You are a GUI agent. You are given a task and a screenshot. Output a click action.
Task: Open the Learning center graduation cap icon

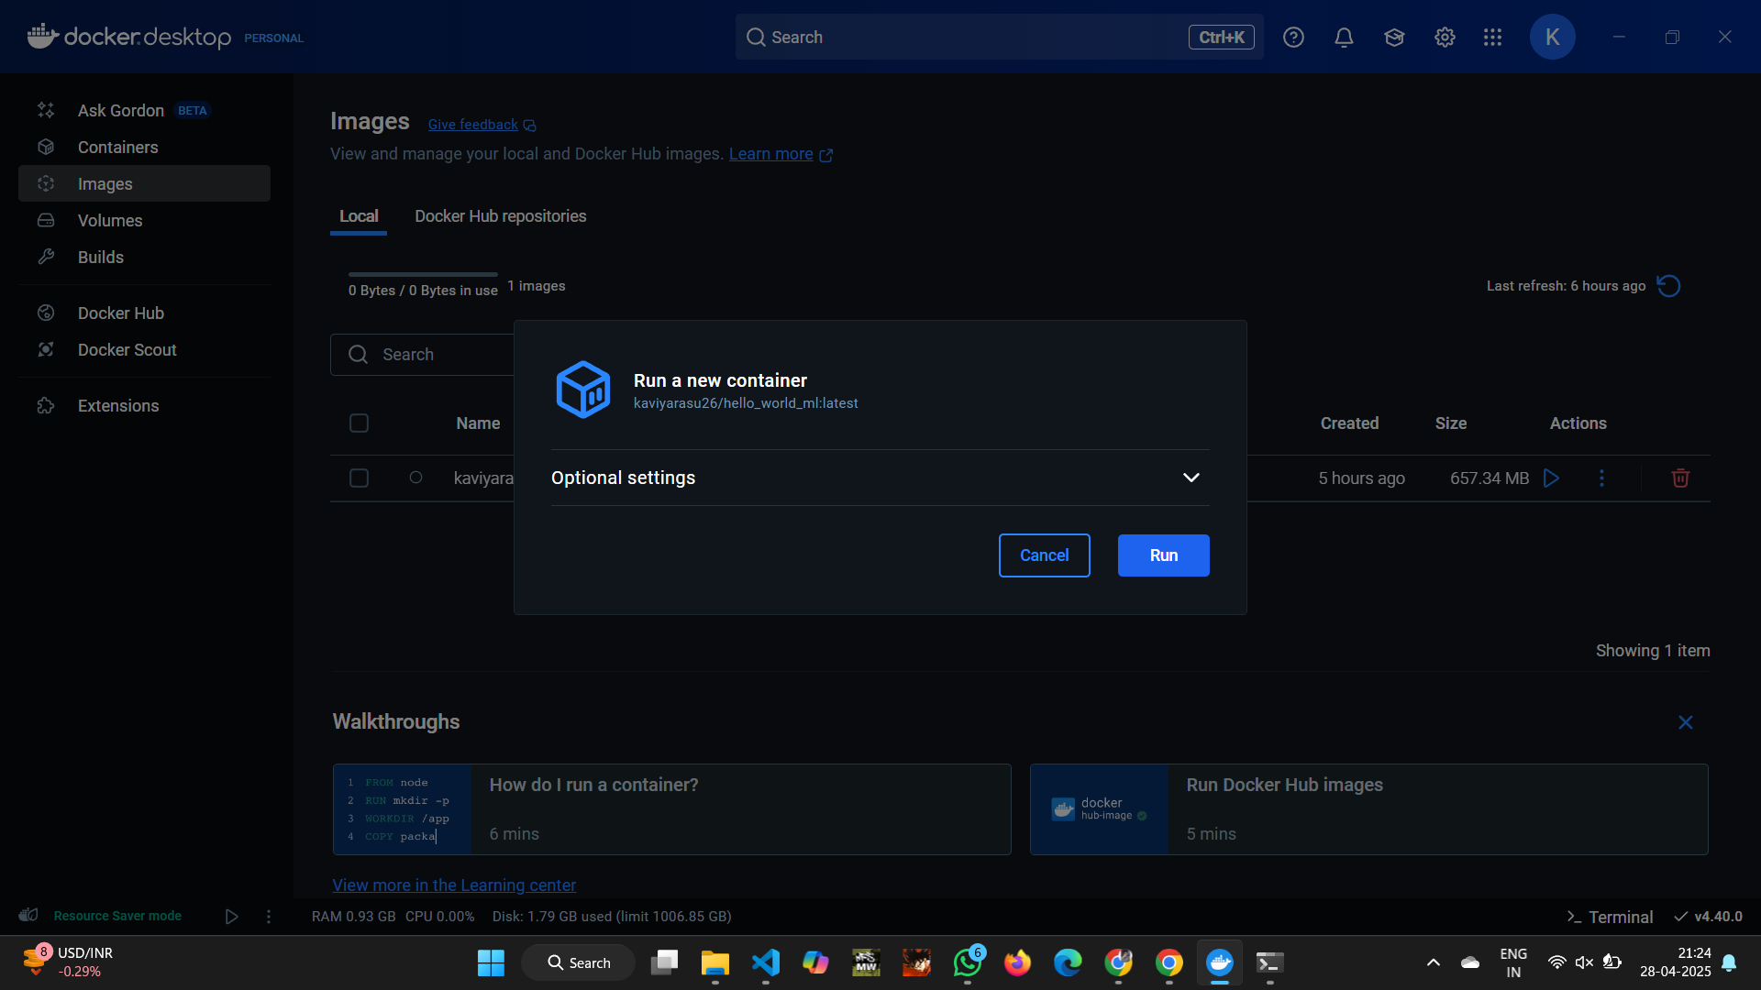[x=1394, y=38]
